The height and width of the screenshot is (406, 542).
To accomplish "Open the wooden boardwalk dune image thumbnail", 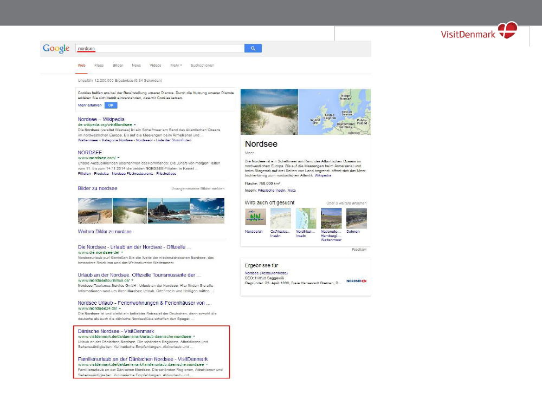I will tap(95, 211).
